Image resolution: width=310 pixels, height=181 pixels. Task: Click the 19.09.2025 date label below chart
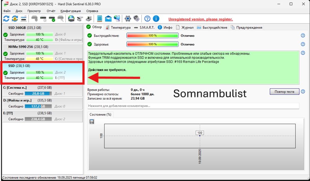pyautogui.click(x=200, y=156)
